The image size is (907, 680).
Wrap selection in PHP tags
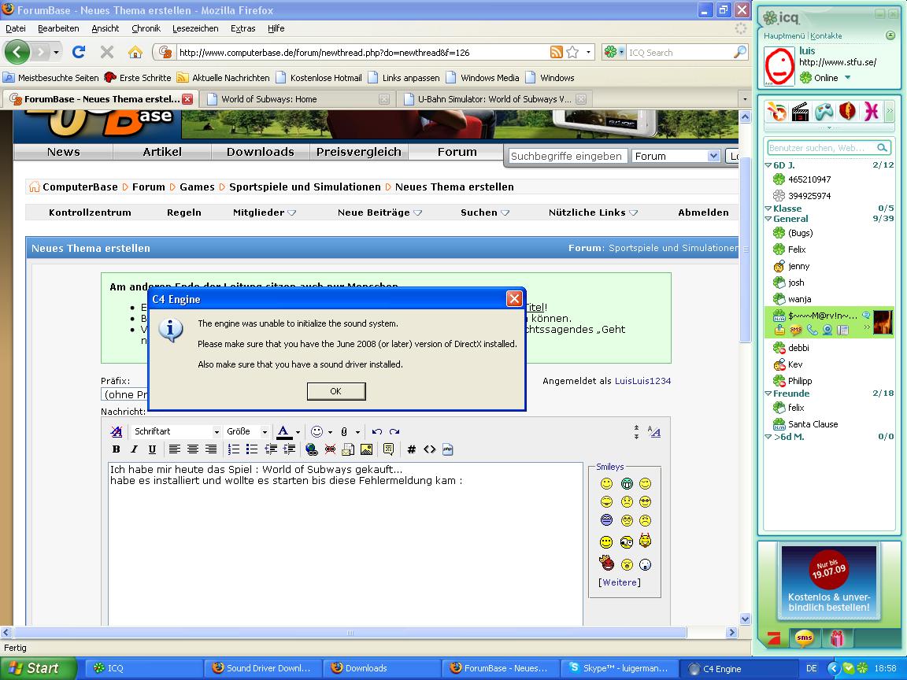point(448,449)
